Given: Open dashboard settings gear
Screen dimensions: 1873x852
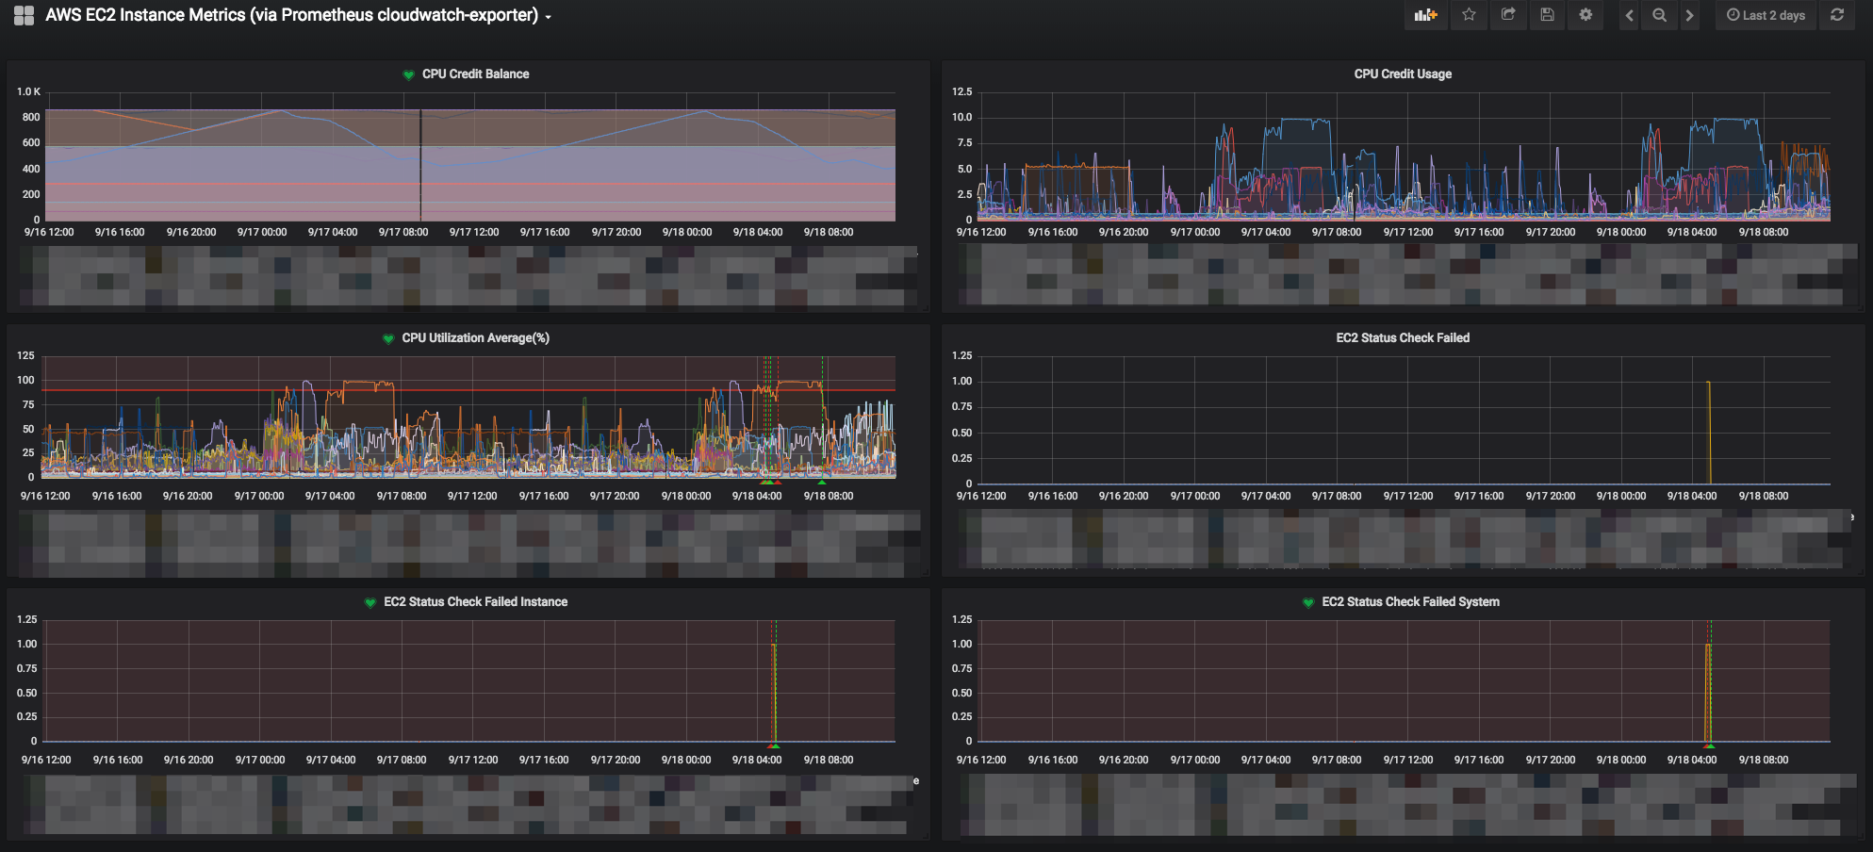Looking at the screenshot, I should (x=1585, y=15).
